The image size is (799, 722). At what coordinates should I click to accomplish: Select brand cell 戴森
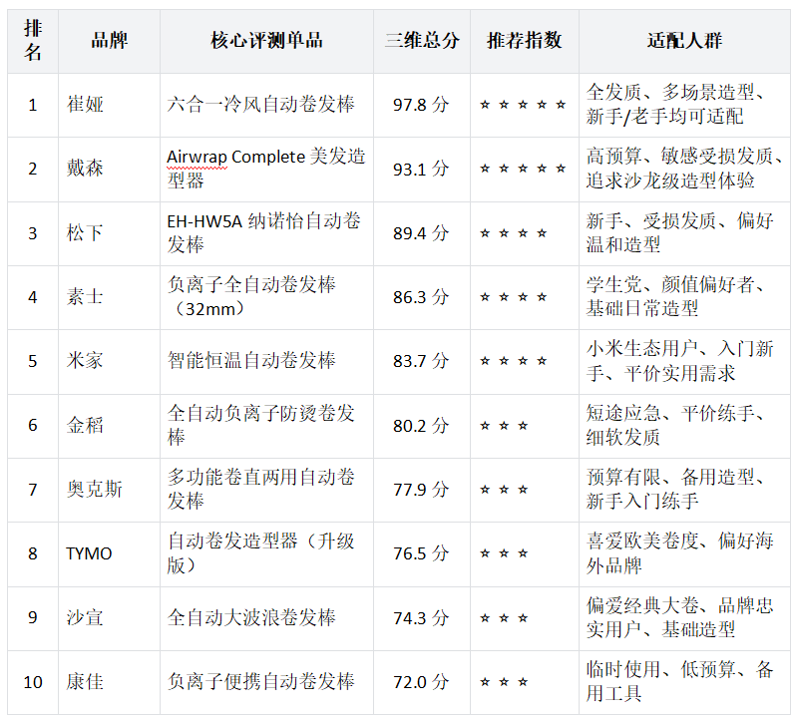109,170
